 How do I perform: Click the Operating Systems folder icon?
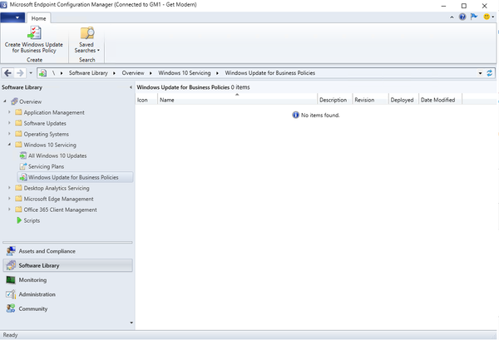click(x=18, y=134)
